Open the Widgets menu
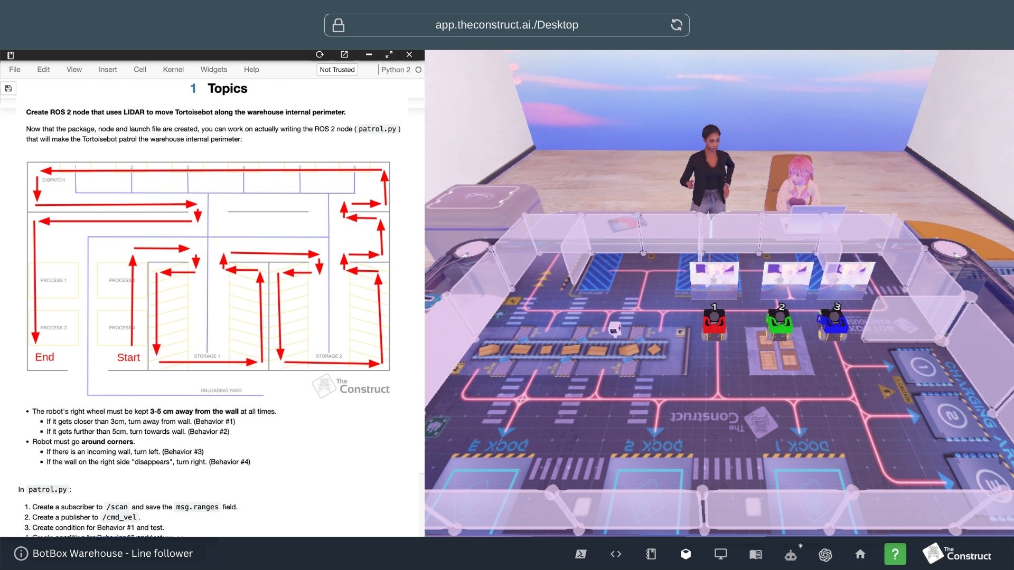Viewport: 1014px width, 570px height. (214, 69)
